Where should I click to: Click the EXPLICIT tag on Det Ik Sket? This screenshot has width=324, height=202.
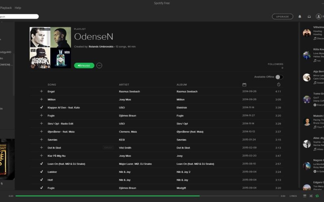(x=108, y=147)
